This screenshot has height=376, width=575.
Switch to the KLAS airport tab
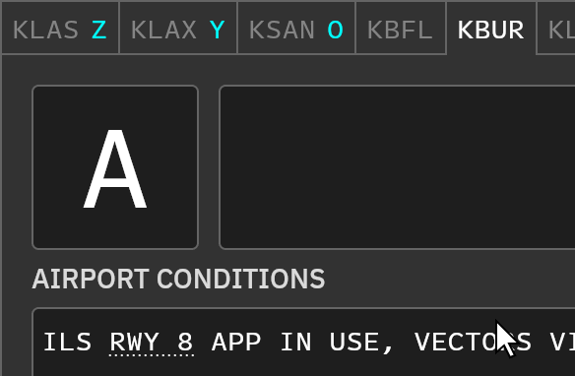(x=60, y=29)
